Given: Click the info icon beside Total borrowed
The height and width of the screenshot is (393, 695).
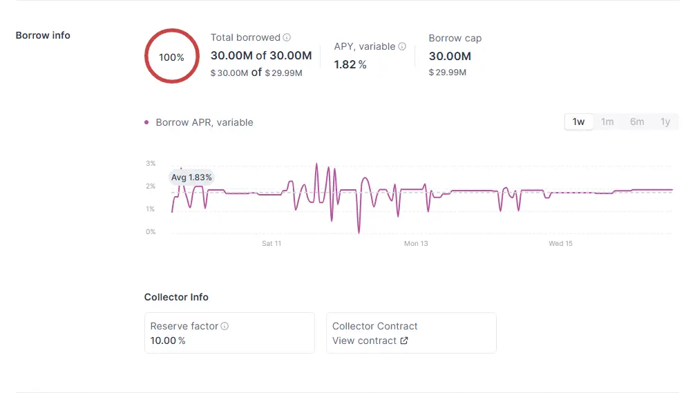Looking at the screenshot, I should coord(287,38).
